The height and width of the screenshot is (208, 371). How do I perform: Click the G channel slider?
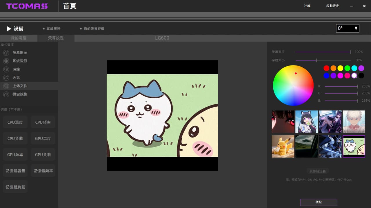341,93
